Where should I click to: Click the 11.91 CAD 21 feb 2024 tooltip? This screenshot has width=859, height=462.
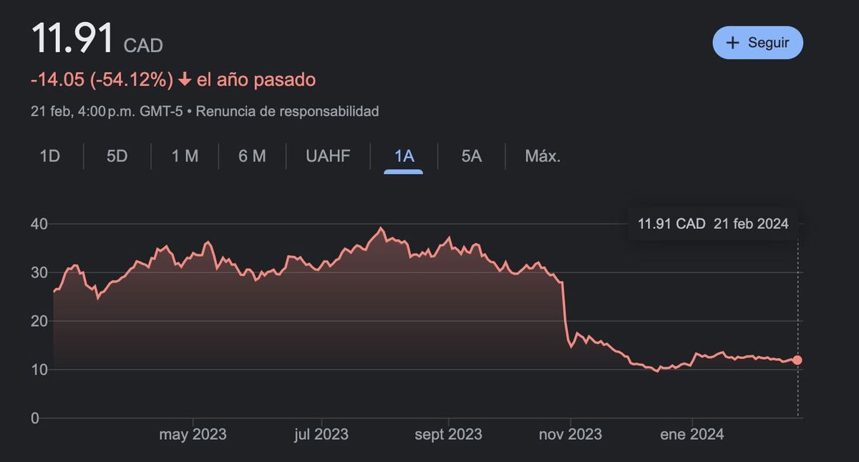pyautogui.click(x=713, y=224)
